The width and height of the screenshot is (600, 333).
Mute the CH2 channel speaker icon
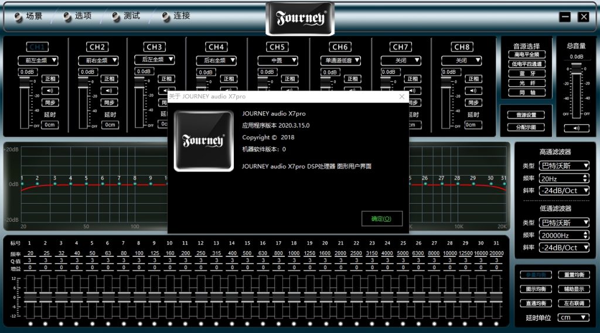[109, 91]
